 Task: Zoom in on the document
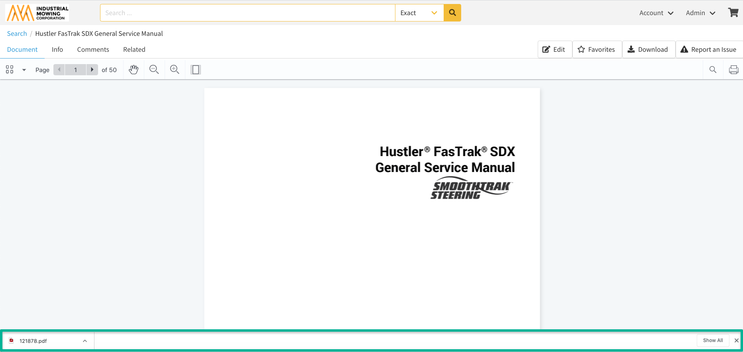pos(175,70)
